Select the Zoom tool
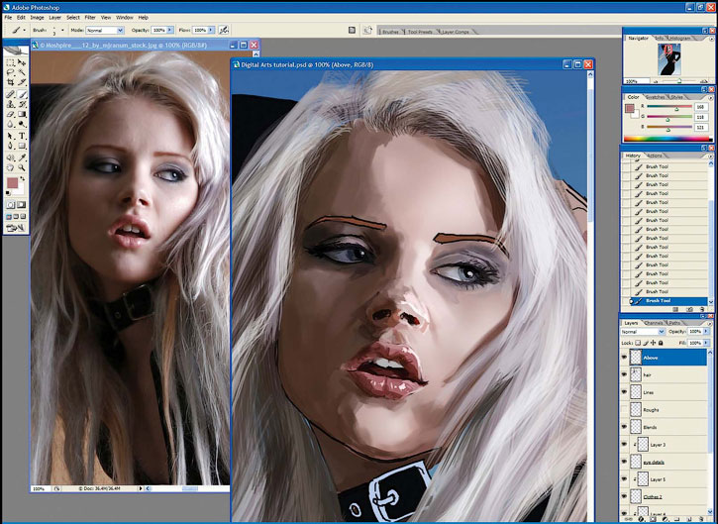 click(22, 167)
